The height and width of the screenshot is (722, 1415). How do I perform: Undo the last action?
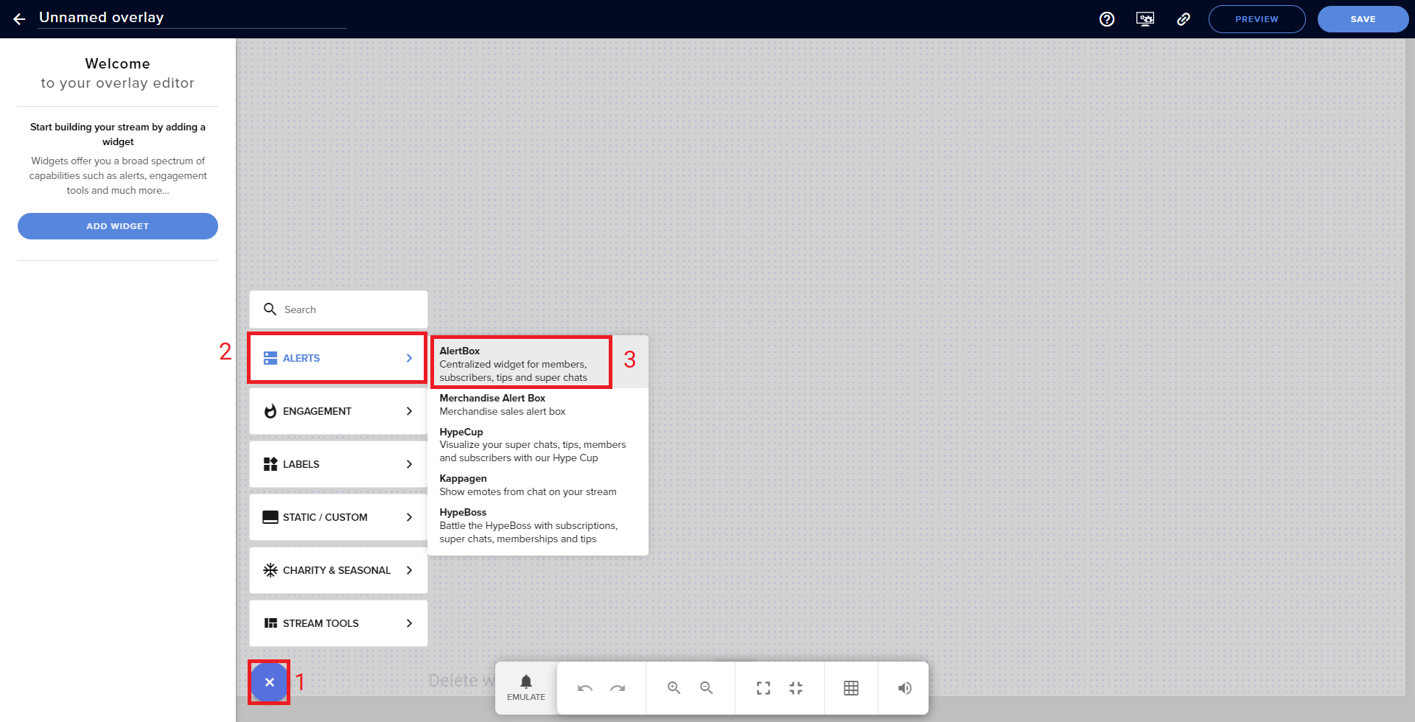click(585, 688)
